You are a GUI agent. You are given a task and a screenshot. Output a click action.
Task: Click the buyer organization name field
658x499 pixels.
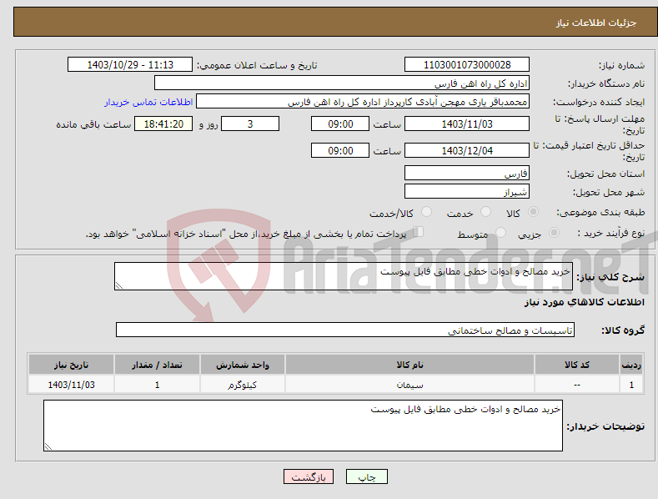[x=342, y=83]
